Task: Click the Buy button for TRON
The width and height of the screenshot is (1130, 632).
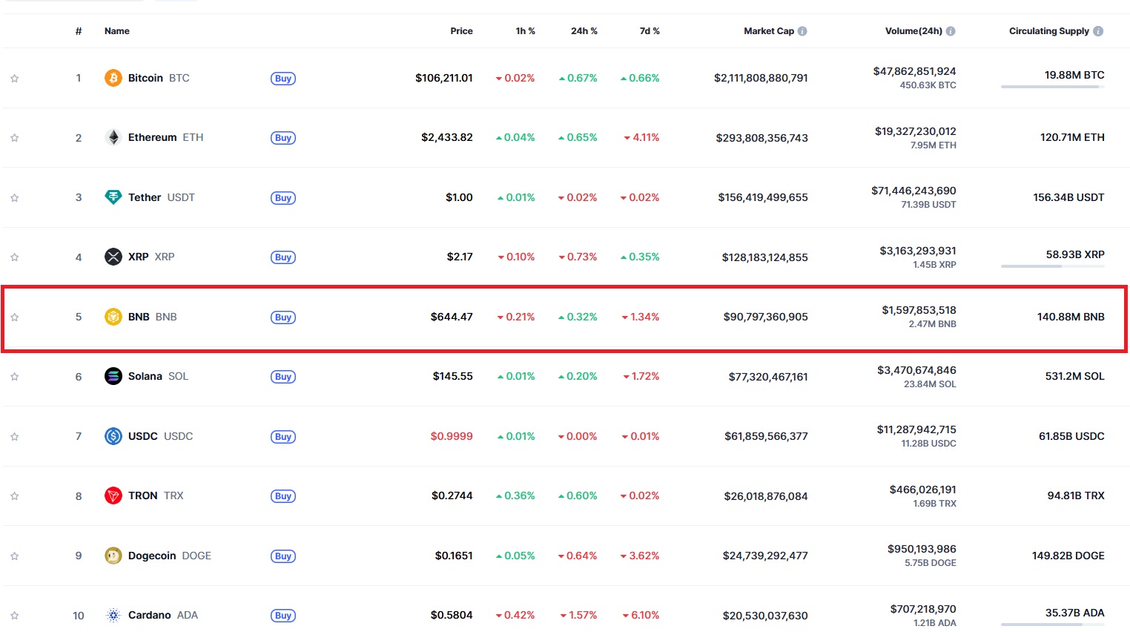Action: (x=283, y=496)
